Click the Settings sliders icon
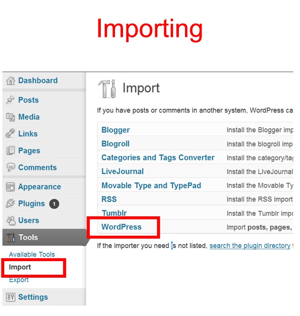300x316 pixels. tap(10, 297)
